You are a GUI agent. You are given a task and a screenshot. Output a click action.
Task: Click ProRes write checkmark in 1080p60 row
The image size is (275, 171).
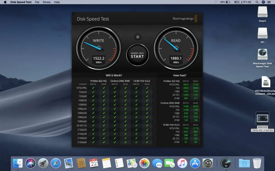(93, 121)
